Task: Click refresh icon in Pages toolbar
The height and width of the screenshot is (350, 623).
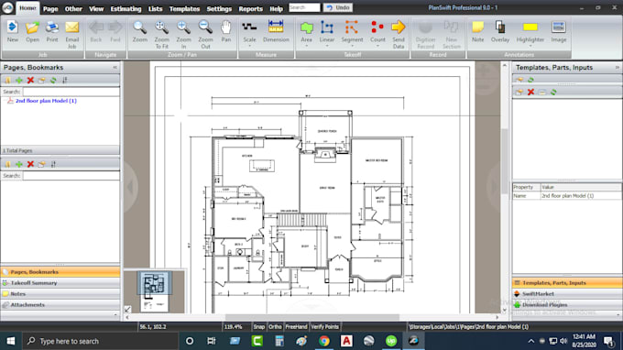Action: point(53,81)
